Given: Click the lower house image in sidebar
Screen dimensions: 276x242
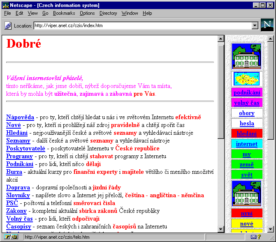Looking at the screenshot, I should tap(247, 194).
